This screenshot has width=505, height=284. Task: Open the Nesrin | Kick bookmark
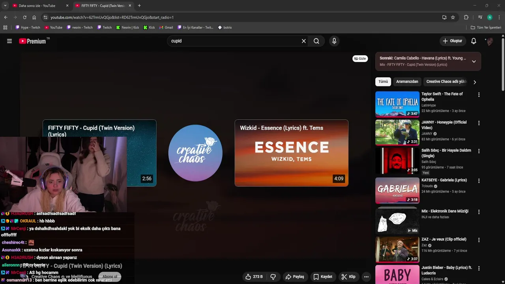(127, 28)
